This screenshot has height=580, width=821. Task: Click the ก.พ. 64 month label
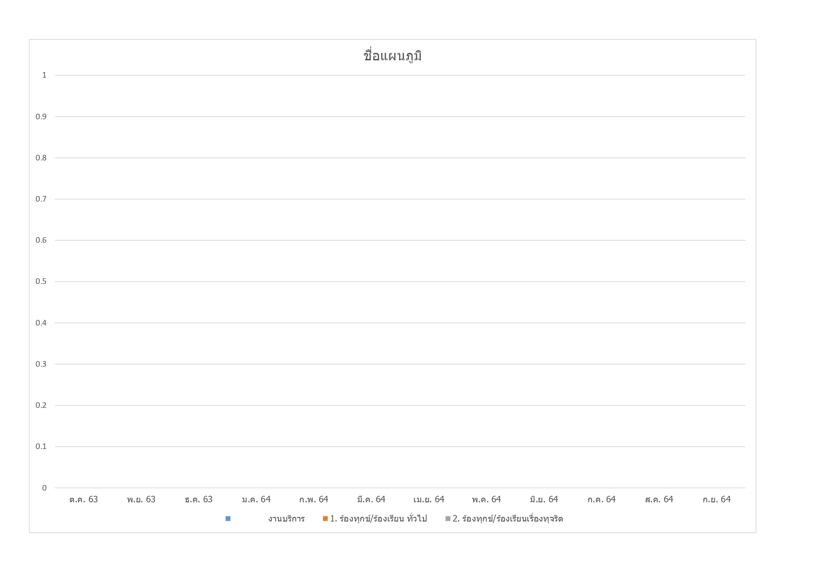[314, 500]
